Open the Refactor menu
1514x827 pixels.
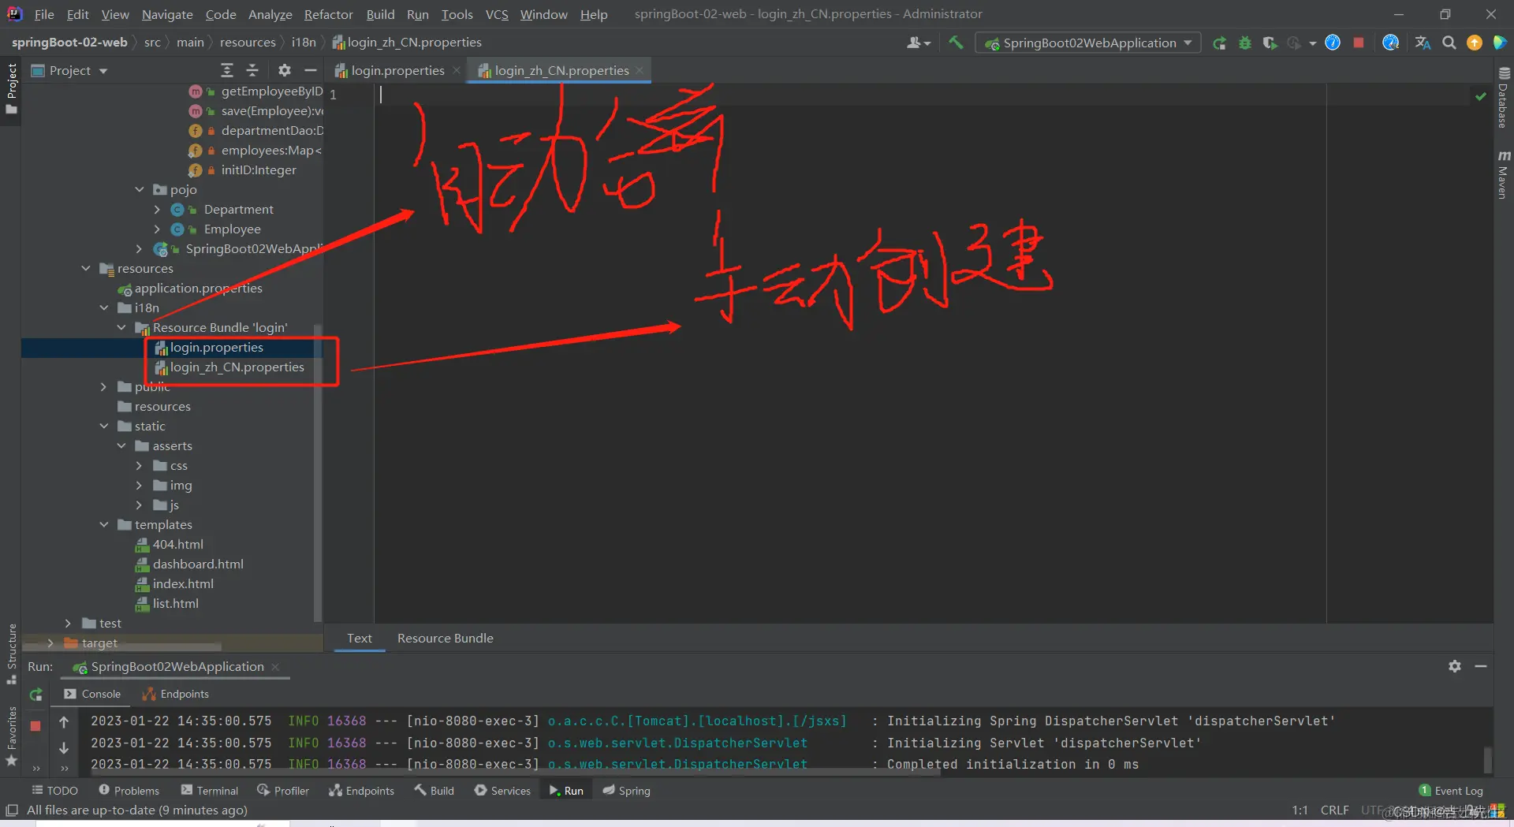pos(329,14)
